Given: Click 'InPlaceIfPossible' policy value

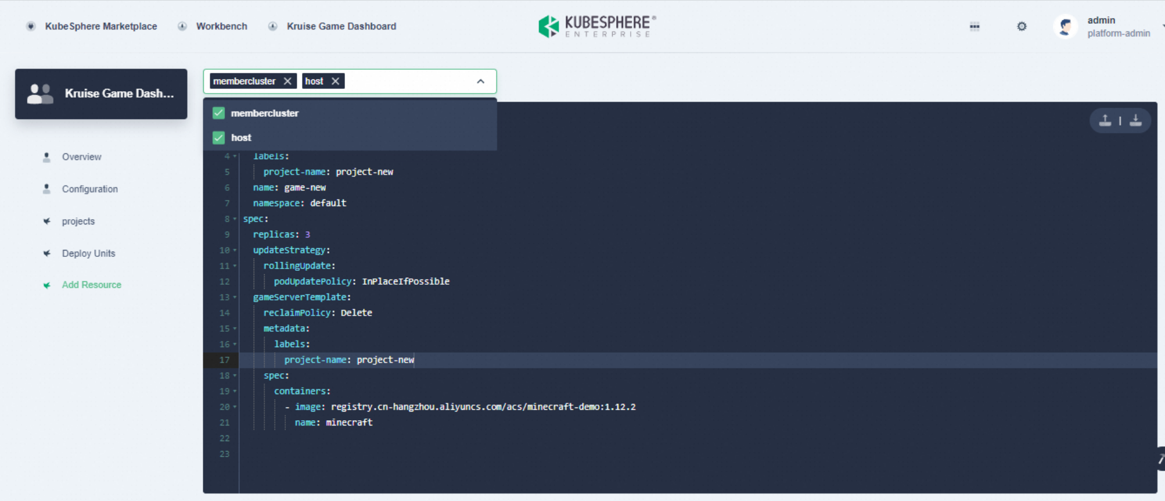Looking at the screenshot, I should 406,281.
